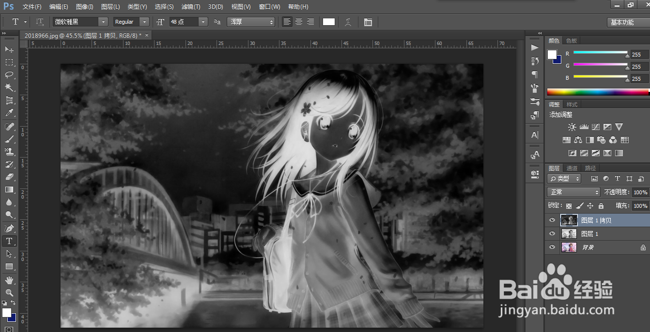650x332 pixels.
Task: Select the Move tool
Action: tap(9, 49)
